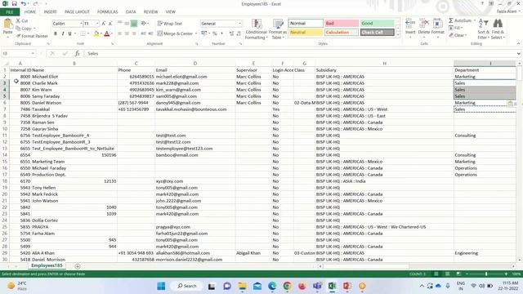Toggle Underline formatting
This screenshot has height=294, width=523.
69,33
